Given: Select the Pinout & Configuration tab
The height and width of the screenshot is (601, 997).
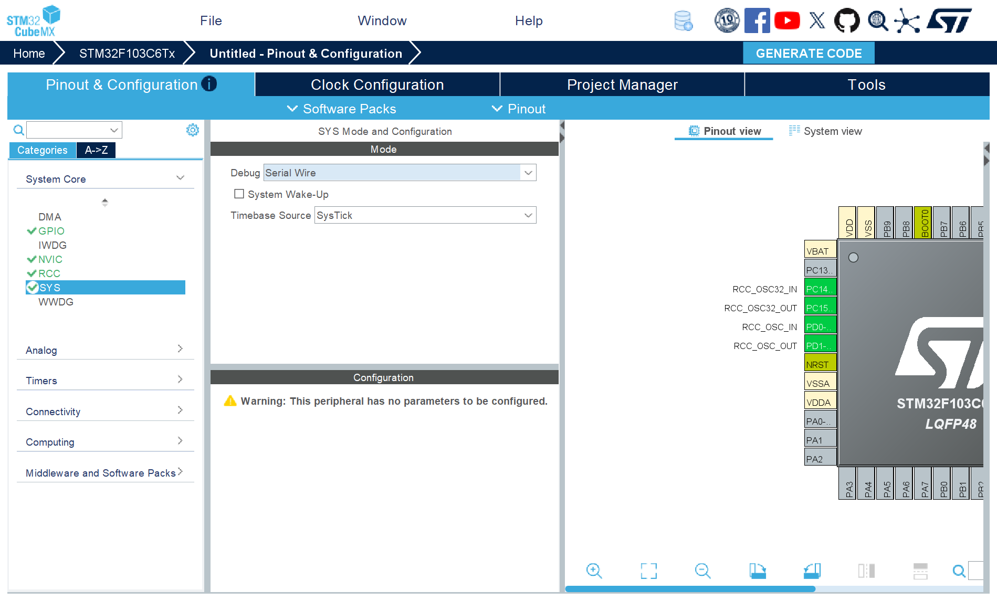Looking at the screenshot, I should click(x=131, y=85).
